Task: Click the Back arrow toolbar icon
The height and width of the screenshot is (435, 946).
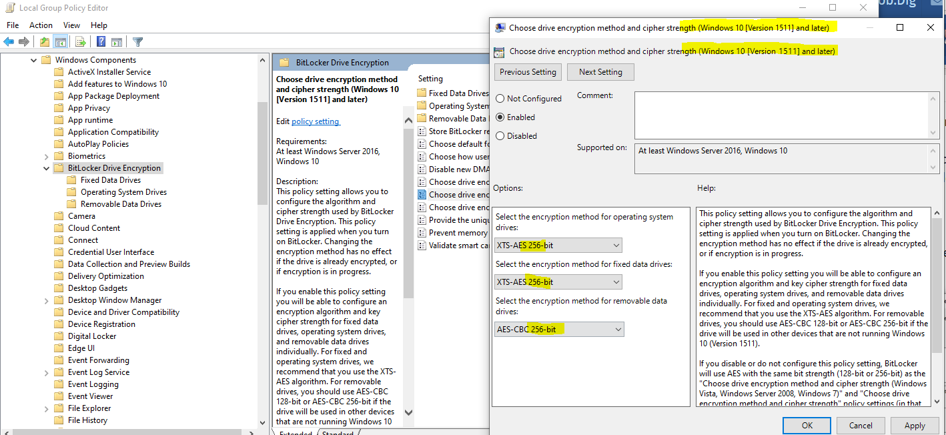Action: (9, 42)
